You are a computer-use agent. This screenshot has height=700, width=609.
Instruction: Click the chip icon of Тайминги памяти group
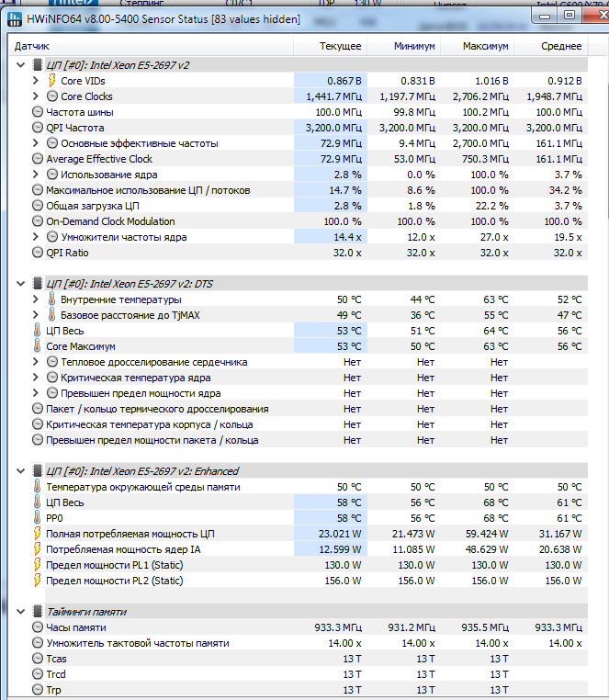pyautogui.click(x=38, y=612)
